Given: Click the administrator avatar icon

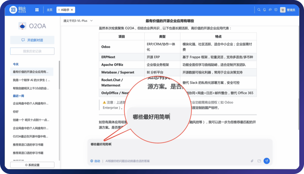Looking at the screenshot, I should pos(282,10).
